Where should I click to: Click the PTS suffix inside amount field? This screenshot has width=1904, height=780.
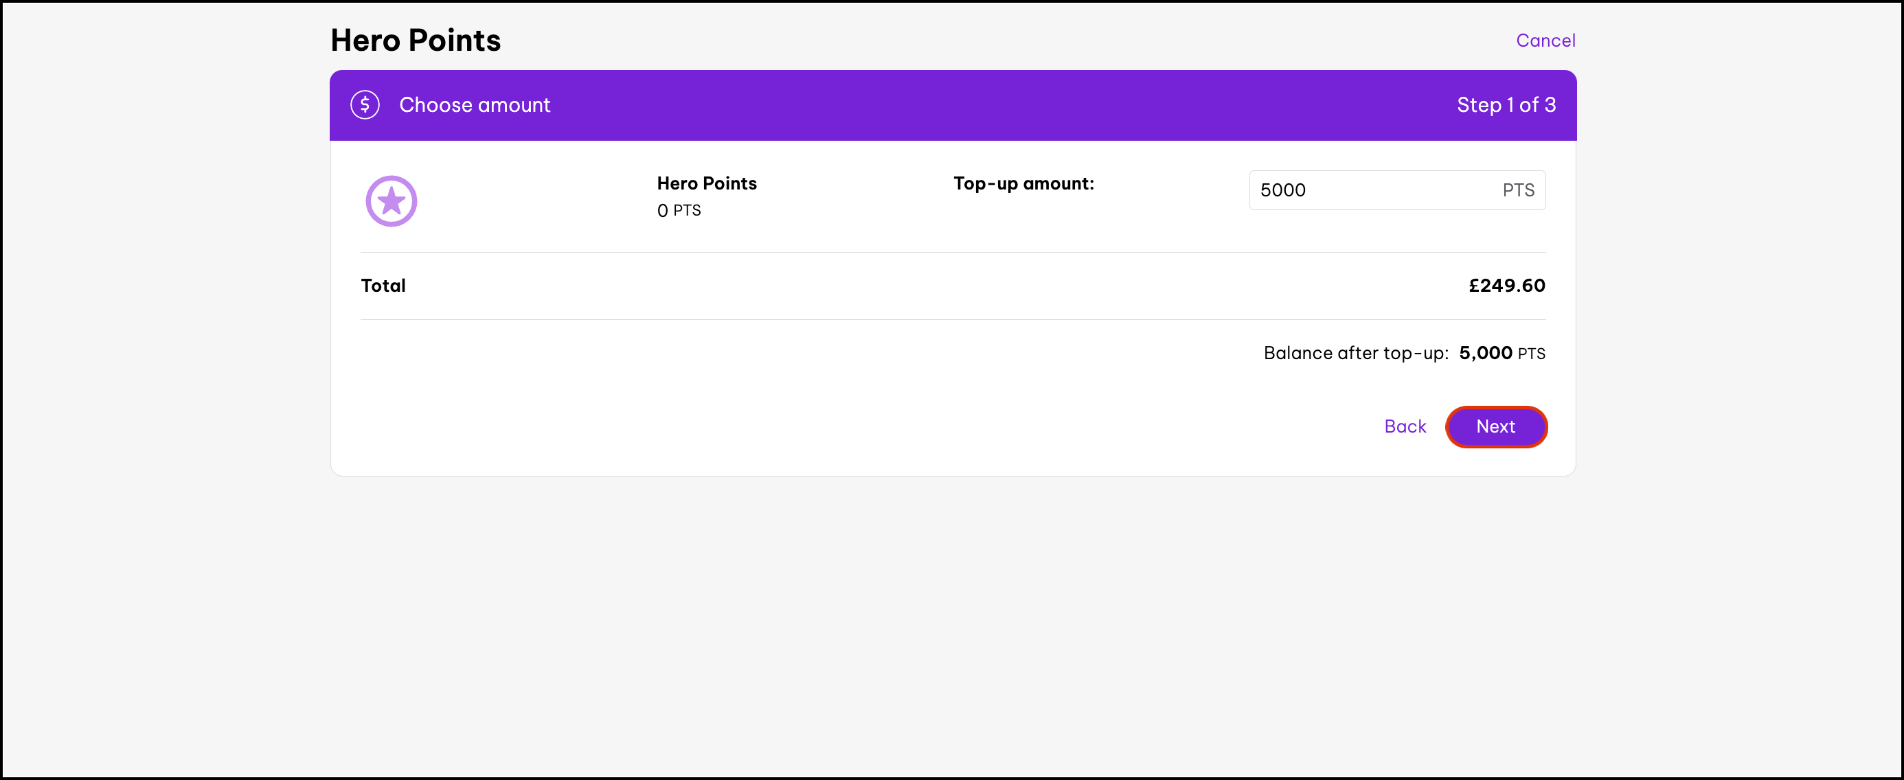pyautogui.click(x=1518, y=191)
